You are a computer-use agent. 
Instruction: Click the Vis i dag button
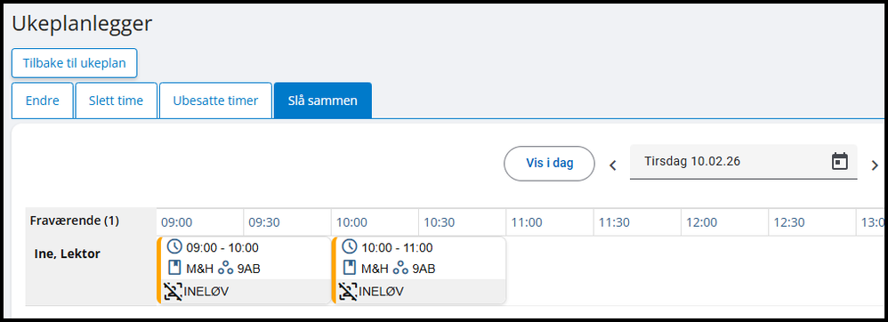(549, 164)
